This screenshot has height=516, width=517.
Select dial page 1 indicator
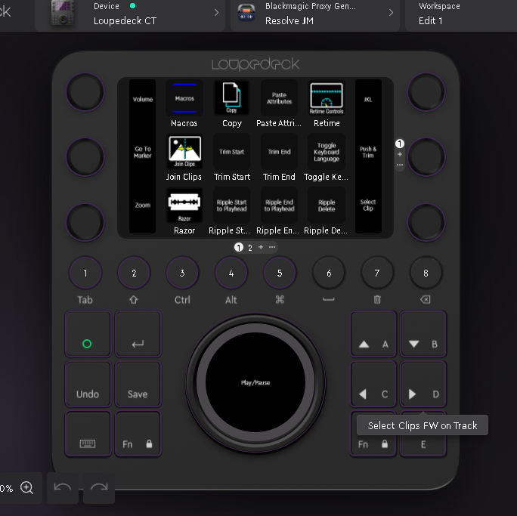400,144
